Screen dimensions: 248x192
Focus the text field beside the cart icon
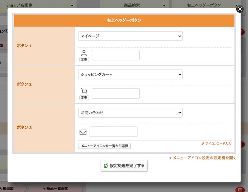point(115,94)
